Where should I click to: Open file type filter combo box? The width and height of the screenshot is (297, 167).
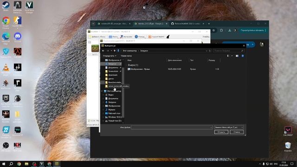click(x=229, y=128)
